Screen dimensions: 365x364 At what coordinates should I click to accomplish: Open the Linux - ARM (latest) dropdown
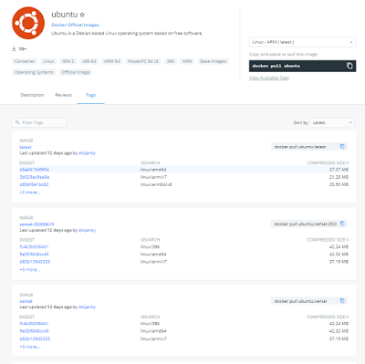pyautogui.click(x=302, y=42)
